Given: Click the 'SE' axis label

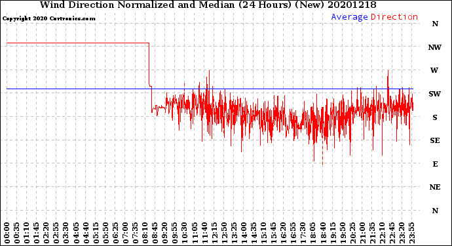Looking at the screenshot, I should pyautogui.click(x=435, y=140).
